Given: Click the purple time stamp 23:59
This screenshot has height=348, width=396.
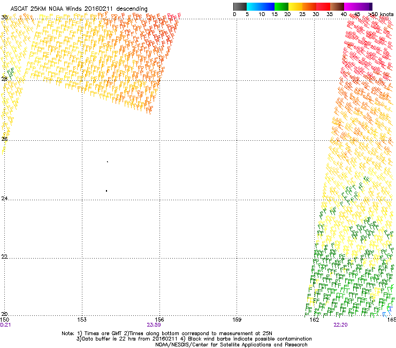Looking at the screenshot, I should click(154, 325).
